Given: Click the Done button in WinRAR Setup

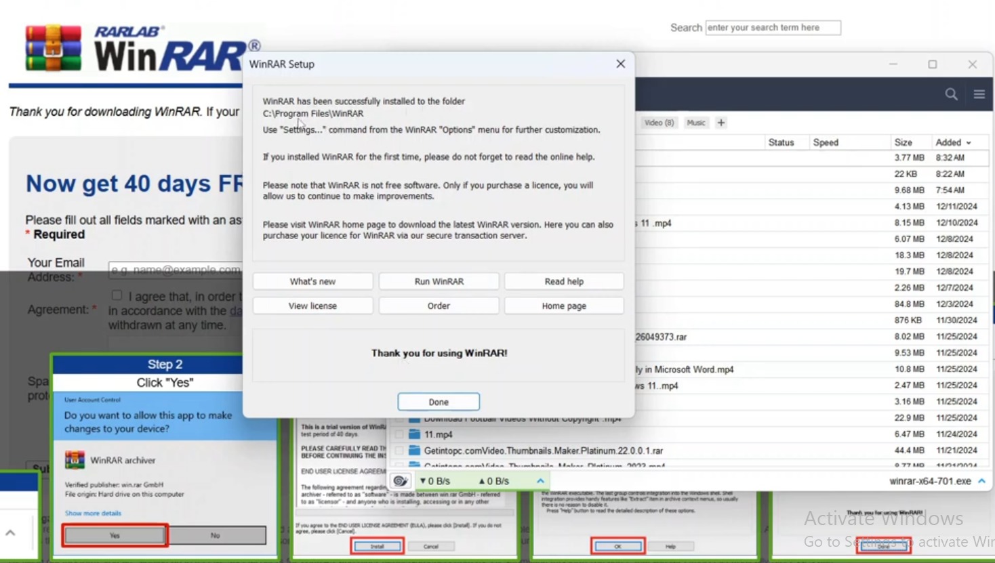Looking at the screenshot, I should (439, 402).
